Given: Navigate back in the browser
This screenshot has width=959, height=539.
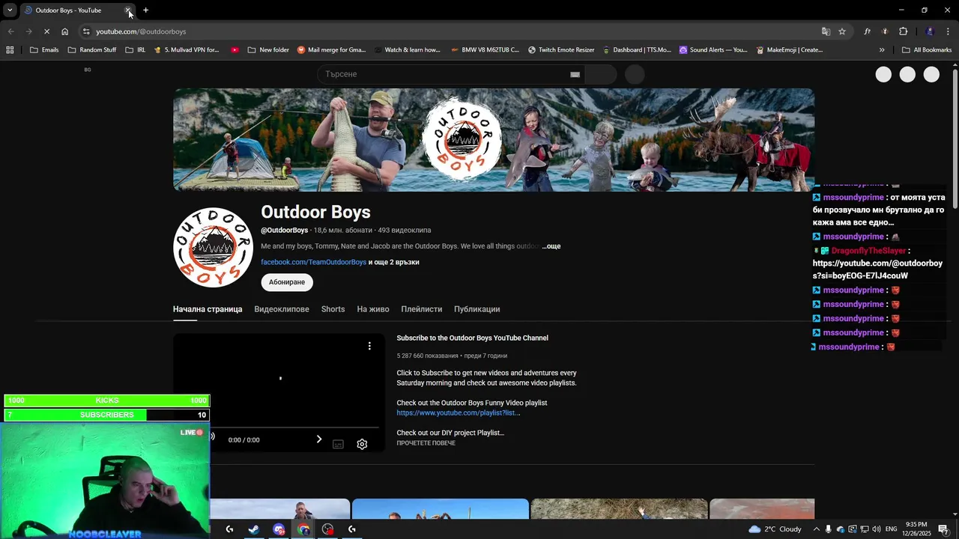Looking at the screenshot, I should click(10, 31).
